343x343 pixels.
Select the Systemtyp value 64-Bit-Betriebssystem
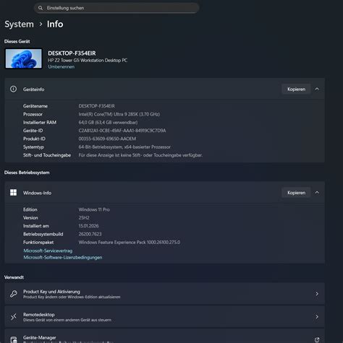tap(124, 147)
